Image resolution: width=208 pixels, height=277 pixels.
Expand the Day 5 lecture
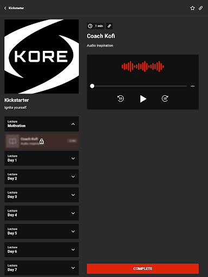pos(42,232)
